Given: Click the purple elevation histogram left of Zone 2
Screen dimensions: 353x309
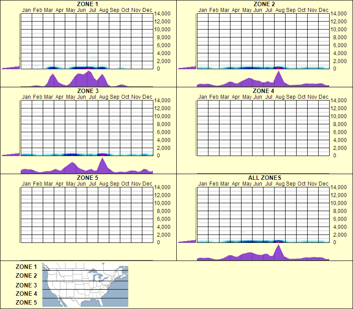Looking at the screenshot, I should 187,67.
